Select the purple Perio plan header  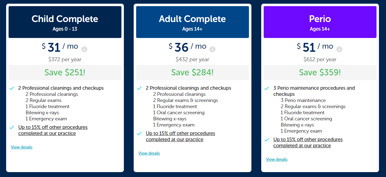point(320,22)
